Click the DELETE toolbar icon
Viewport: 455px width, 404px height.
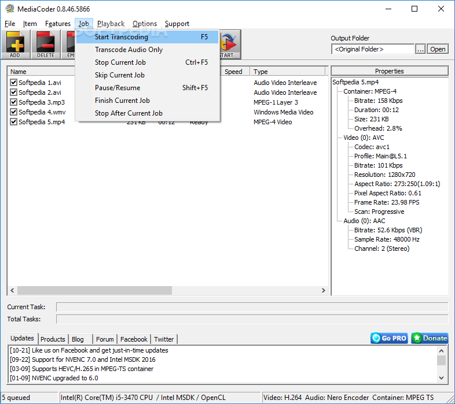point(46,45)
